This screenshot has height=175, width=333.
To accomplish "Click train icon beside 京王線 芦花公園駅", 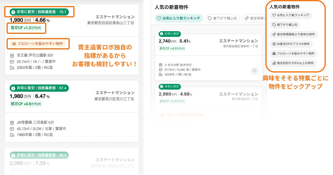I will click(12, 56).
